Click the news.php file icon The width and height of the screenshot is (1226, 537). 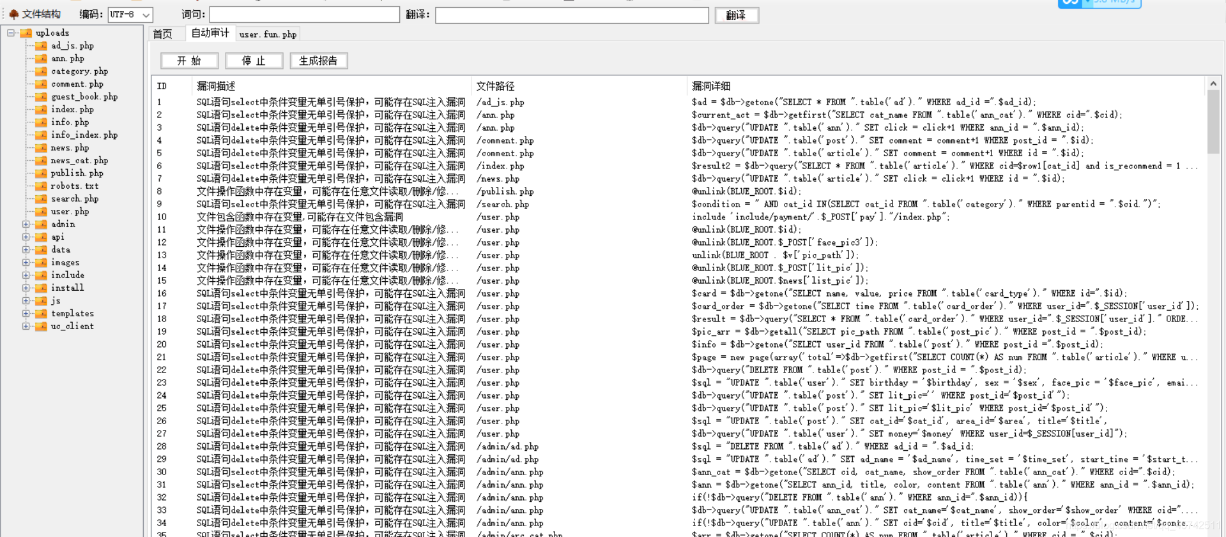coord(41,148)
